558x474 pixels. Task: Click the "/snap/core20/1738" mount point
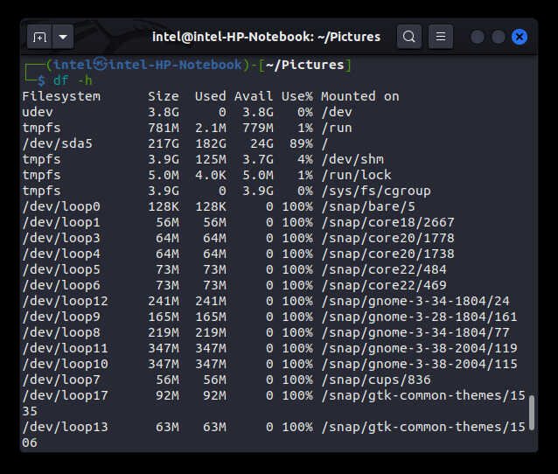pos(387,254)
